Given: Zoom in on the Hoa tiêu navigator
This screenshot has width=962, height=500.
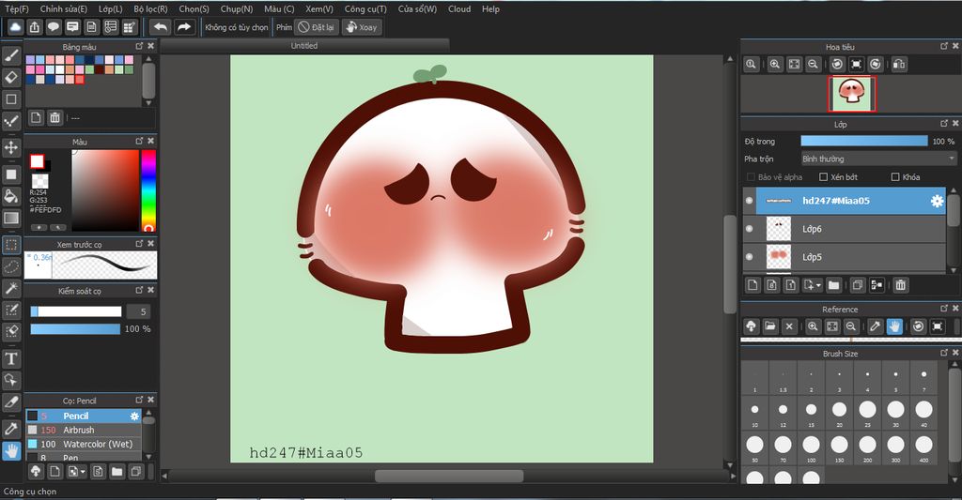Looking at the screenshot, I should [775, 65].
